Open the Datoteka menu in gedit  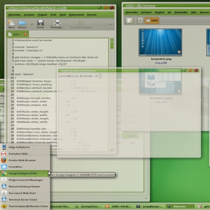[14, 15]
